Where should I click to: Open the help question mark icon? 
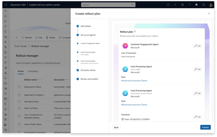point(190,5)
